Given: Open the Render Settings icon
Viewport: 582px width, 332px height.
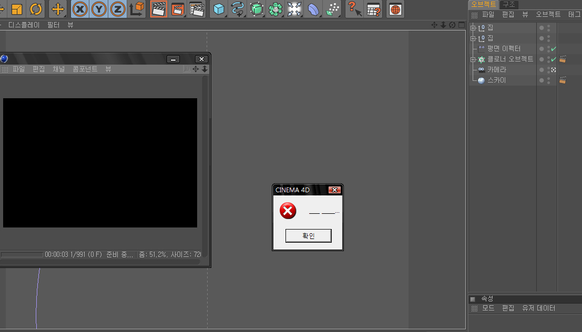Looking at the screenshot, I should [197, 9].
